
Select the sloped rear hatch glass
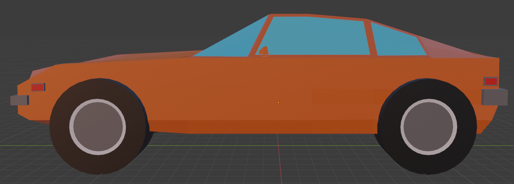point(455,50)
